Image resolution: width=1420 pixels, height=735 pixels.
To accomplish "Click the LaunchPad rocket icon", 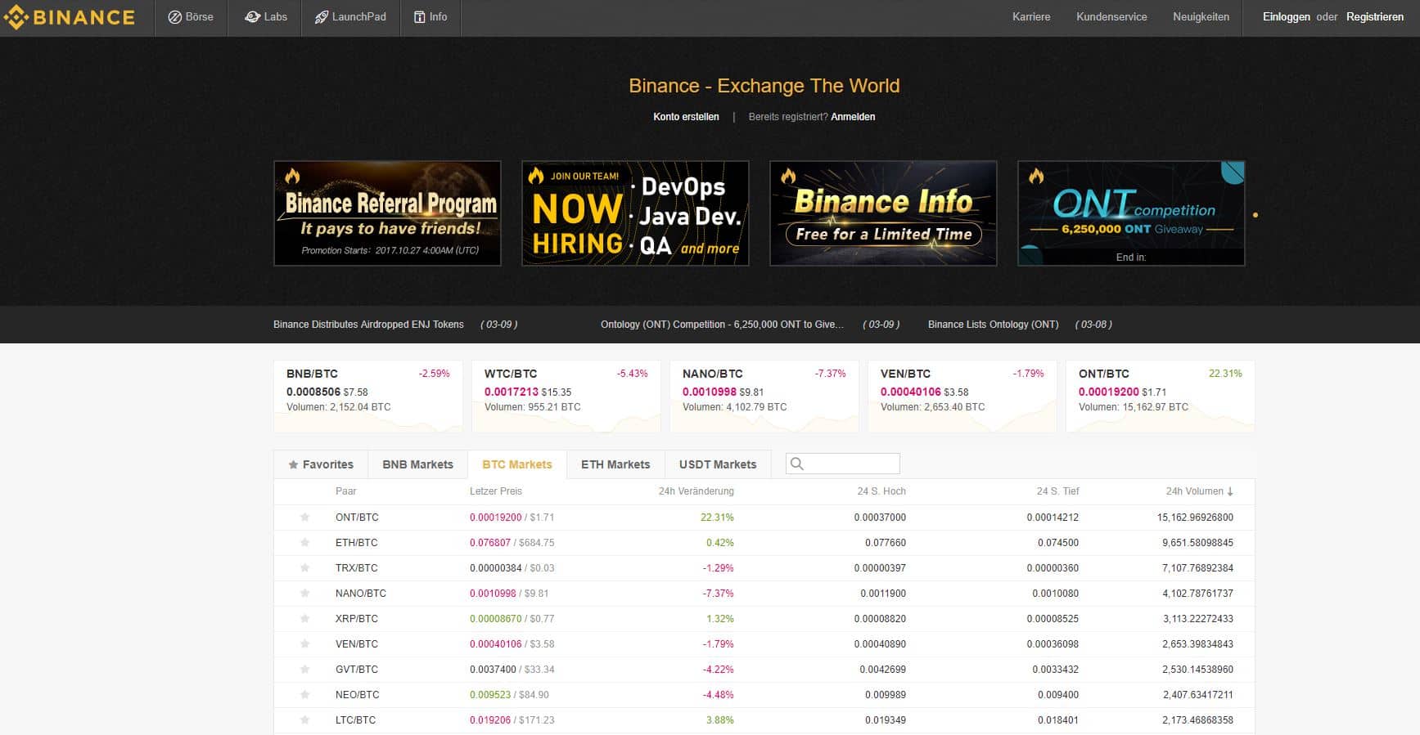I will 322,17.
